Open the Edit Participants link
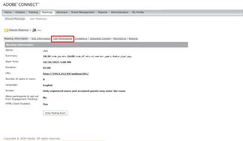The image size is (243, 141). click(x=62, y=39)
